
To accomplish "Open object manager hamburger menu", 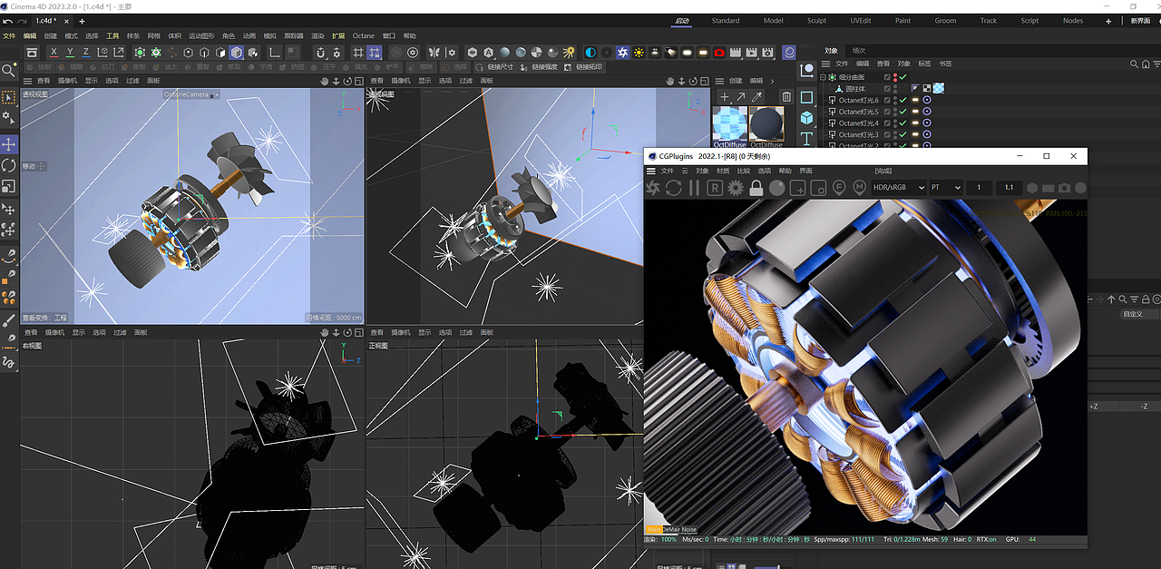I will click(x=825, y=64).
